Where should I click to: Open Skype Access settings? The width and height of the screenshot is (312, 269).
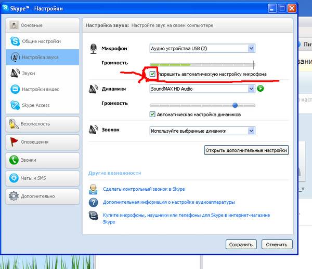(x=43, y=105)
